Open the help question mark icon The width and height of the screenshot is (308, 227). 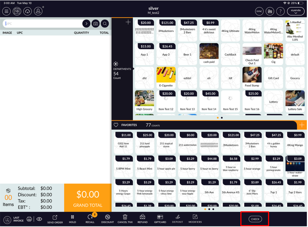280,11
